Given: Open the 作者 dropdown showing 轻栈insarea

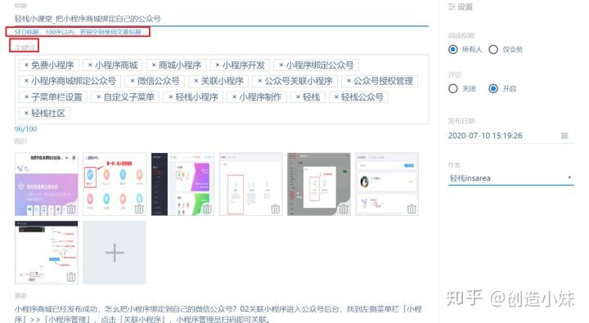Looking at the screenshot, I should tap(510, 178).
